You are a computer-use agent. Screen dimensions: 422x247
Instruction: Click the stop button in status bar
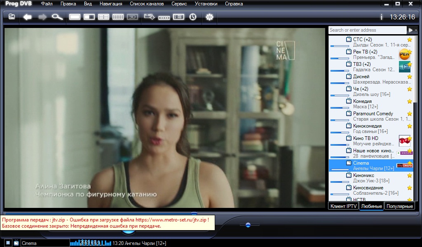pyautogui.click(x=8, y=243)
